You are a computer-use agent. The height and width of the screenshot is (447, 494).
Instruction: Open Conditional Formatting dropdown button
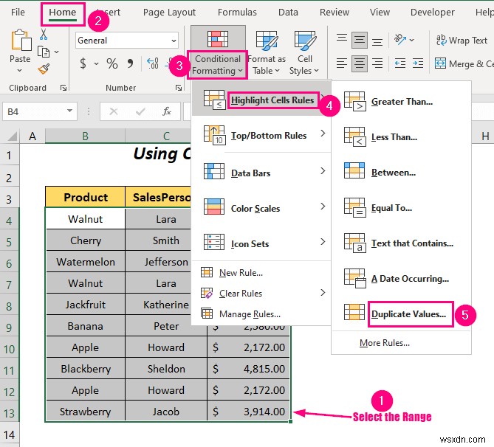click(x=217, y=53)
